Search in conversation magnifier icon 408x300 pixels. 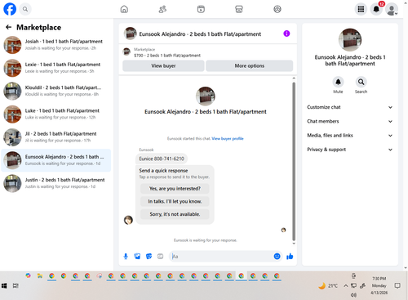[x=361, y=82]
